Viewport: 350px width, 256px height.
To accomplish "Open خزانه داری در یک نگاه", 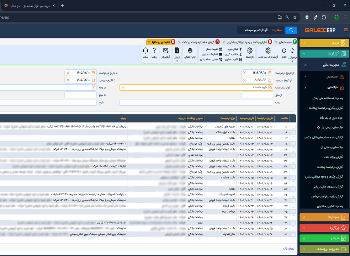I will coord(331,118).
